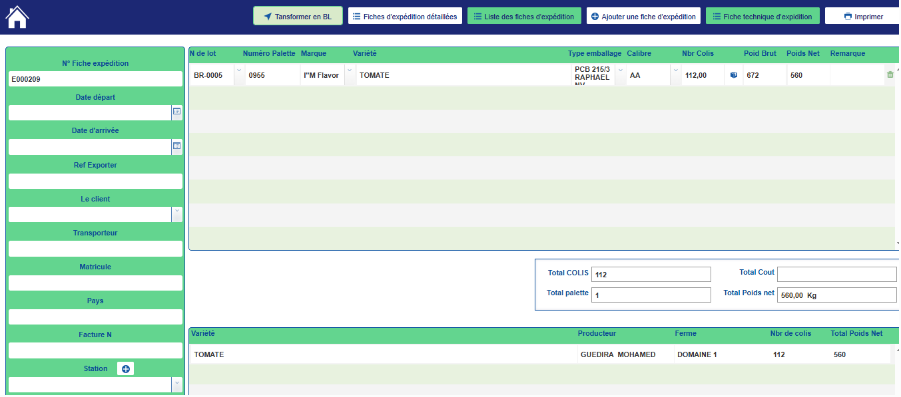Click the Numéro Palette column header

[x=269, y=53]
